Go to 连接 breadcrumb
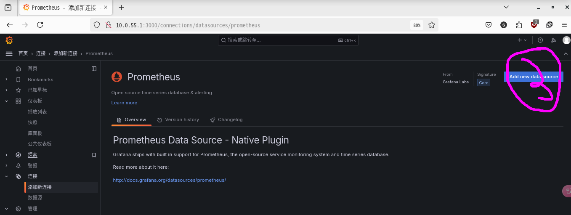The width and height of the screenshot is (571, 215). (x=41, y=53)
